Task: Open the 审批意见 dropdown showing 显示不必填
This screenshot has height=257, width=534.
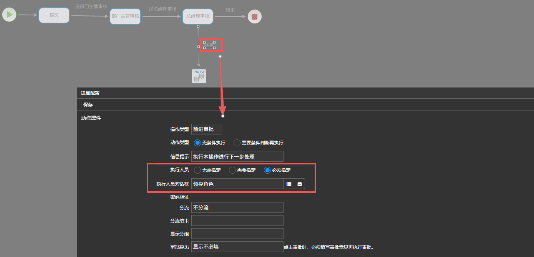Action: [237, 247]
